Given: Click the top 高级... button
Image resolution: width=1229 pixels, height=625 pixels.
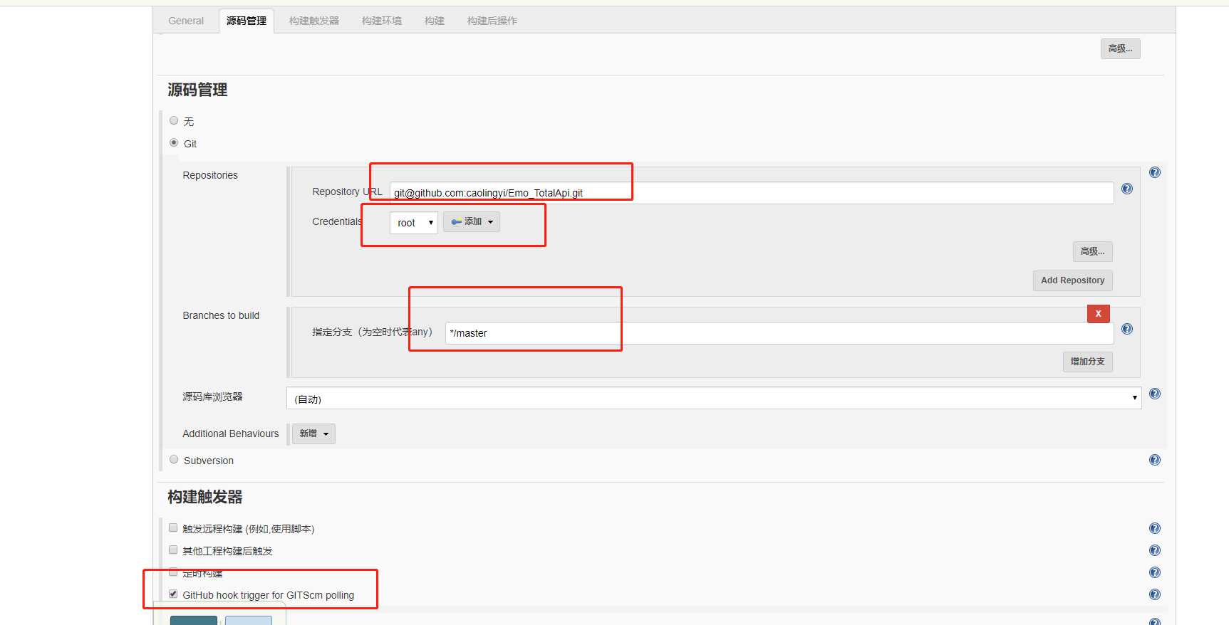Looking at the screenshot, I should tap(1120, 48).
